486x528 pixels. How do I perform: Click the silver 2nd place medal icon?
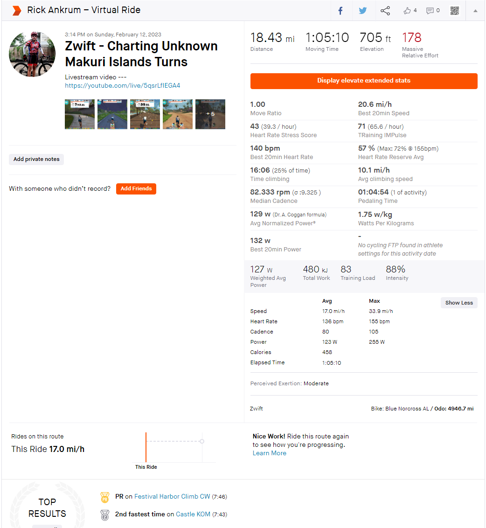click(x=105, y=515)
